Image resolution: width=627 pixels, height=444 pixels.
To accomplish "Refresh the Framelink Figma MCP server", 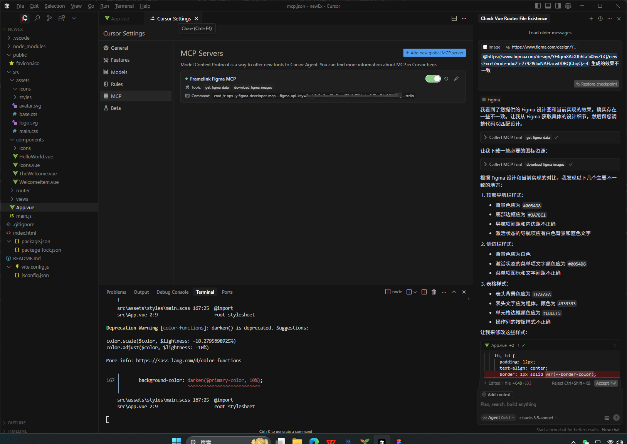I will point(446,79).
